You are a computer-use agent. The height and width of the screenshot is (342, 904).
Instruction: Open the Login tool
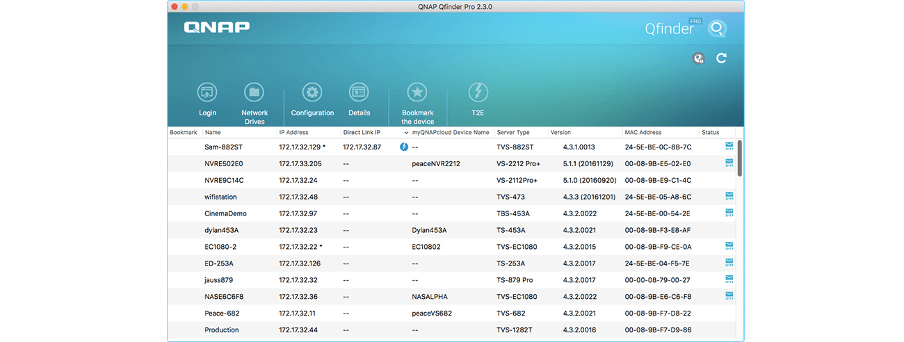[x=207, y=99]
